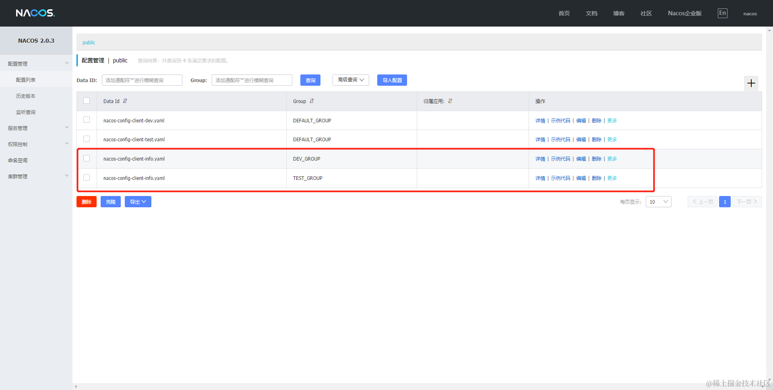Open the page size dropdown showing 10
Image resolution: width=773 pixels, height=390 pixels.
click(659, 202)
